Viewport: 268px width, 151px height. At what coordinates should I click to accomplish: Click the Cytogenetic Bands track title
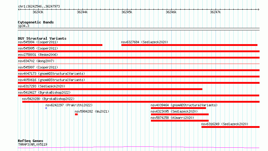point(36,22)
